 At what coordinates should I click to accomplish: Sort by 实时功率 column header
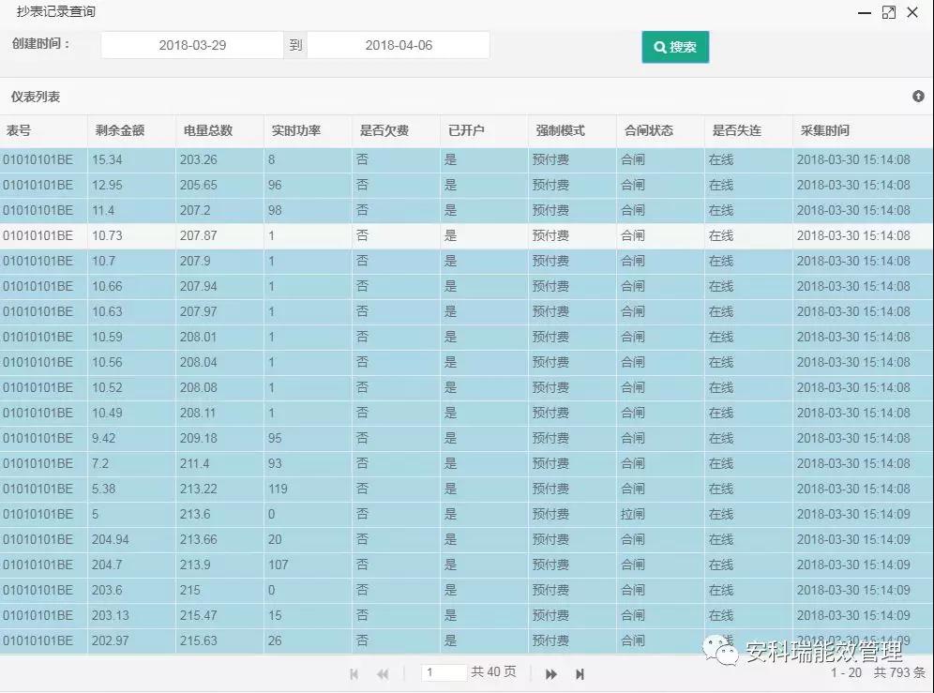click(x=296, y=130)
